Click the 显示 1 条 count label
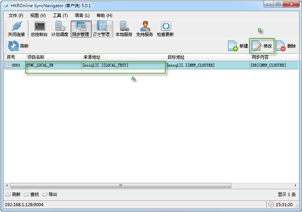Screen dimensions: 302x212 point(286,194)
